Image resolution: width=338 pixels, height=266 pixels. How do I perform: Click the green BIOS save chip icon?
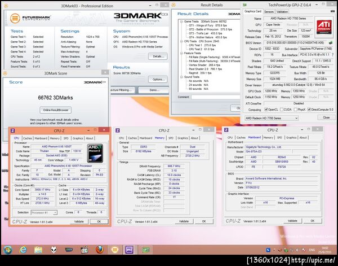pyautogui.click(x=331, y=43)
